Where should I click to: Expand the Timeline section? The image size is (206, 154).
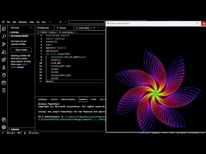[21, 129]
